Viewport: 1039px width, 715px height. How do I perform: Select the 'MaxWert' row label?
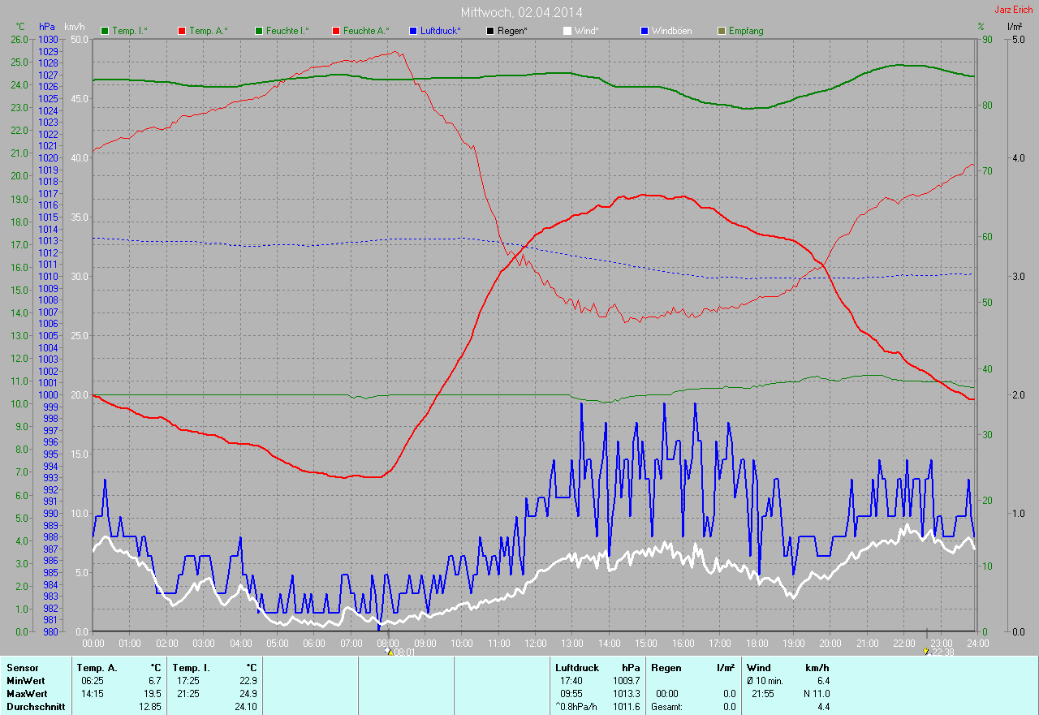tap(27, 694)
